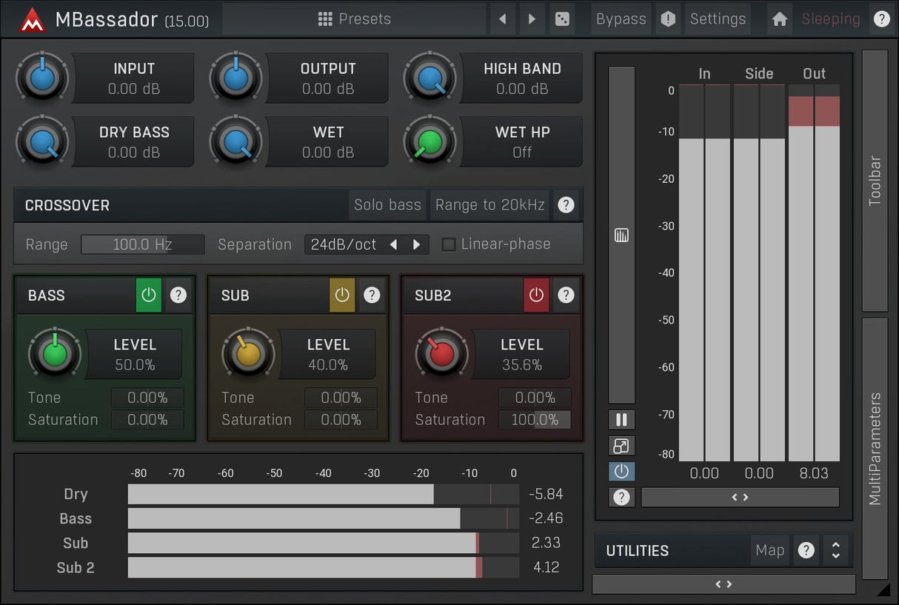
Task: Open the Crossover section help icon
Action: [566, 205]
